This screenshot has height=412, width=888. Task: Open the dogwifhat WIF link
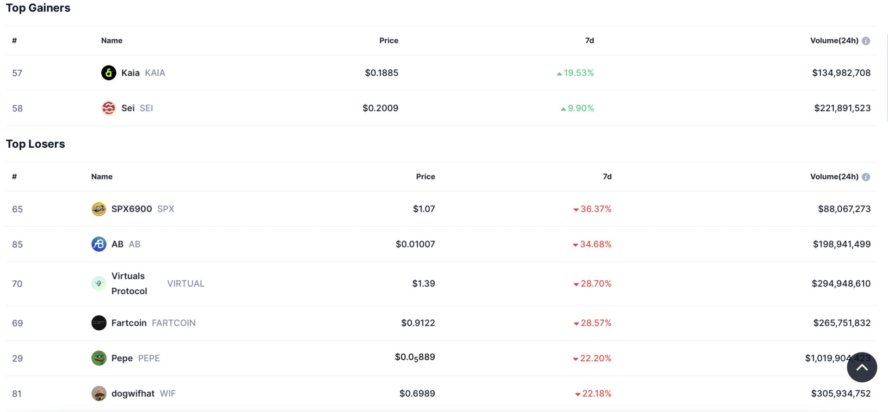(143, 394)
